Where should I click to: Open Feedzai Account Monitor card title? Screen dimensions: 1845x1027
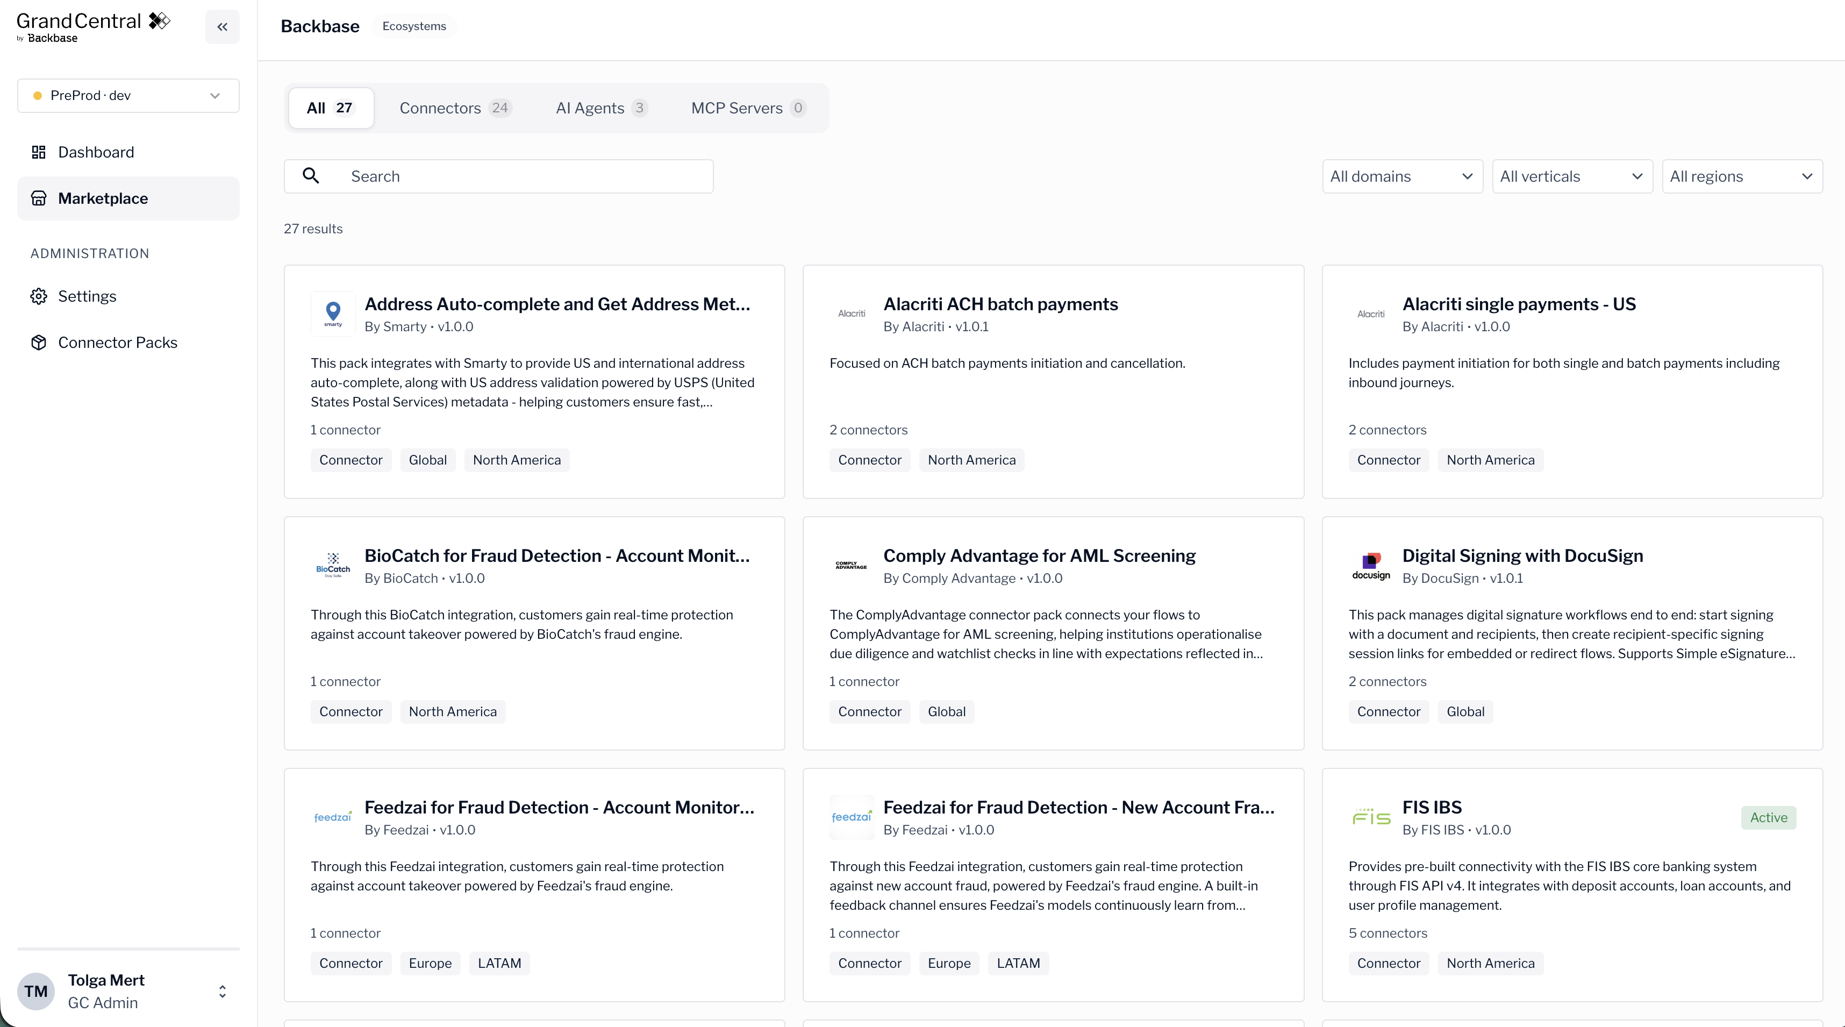pyautogui.click(x=560, y=807)
